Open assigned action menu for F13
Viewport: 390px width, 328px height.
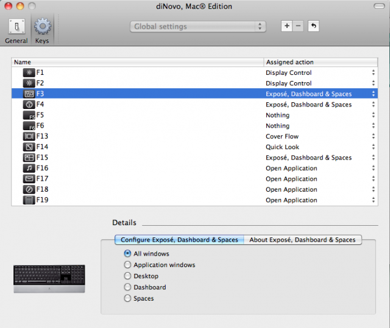(x=373, y=136)
